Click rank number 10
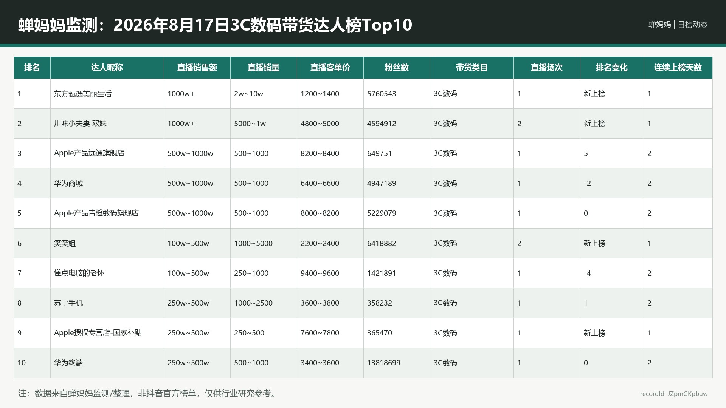726x408 pixels. (x=22, y=363)
